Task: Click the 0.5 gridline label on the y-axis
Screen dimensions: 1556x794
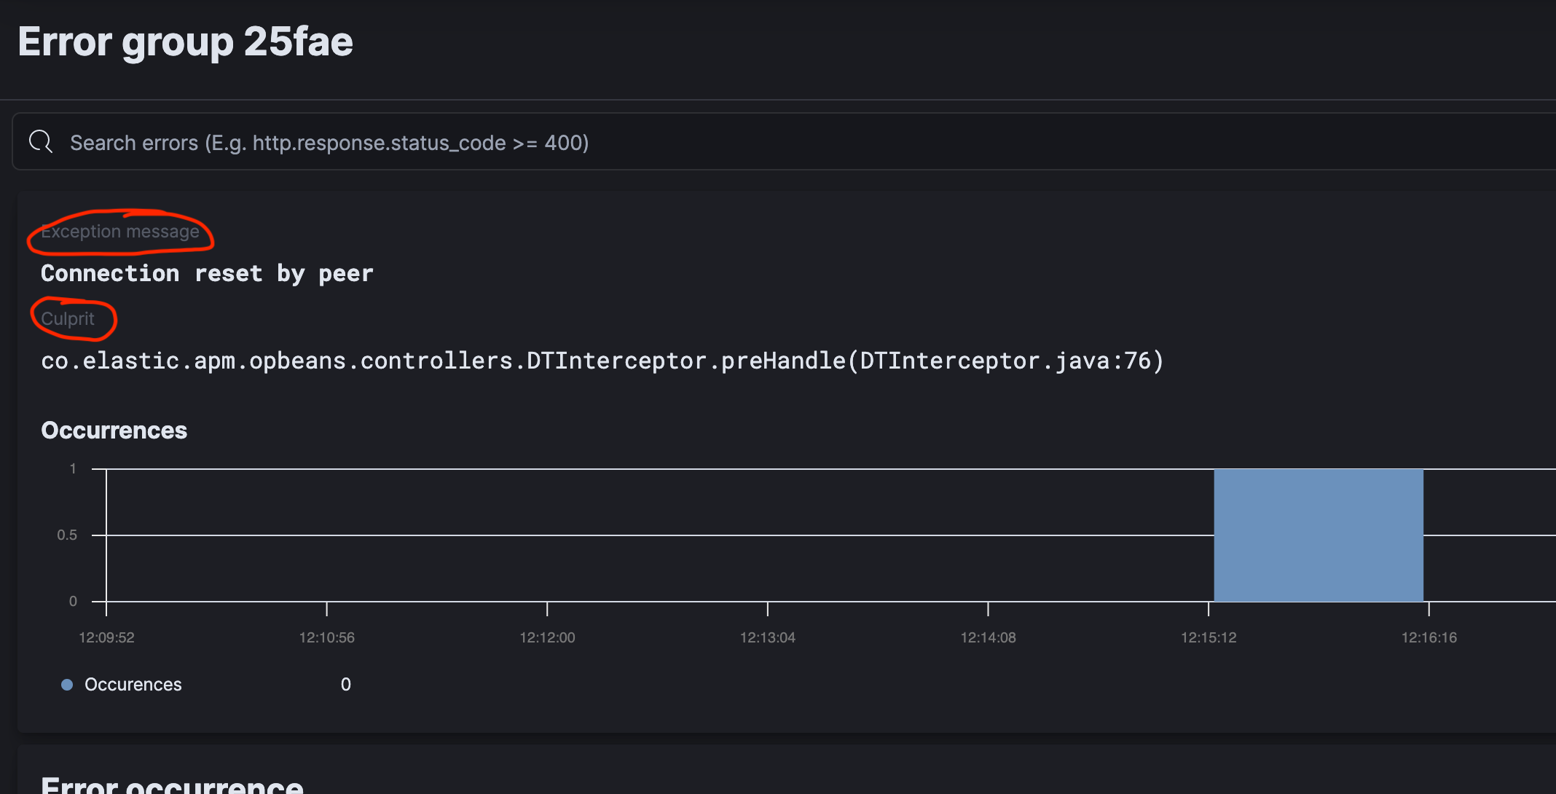Action: pyautogui.click(x=67, y=534)
